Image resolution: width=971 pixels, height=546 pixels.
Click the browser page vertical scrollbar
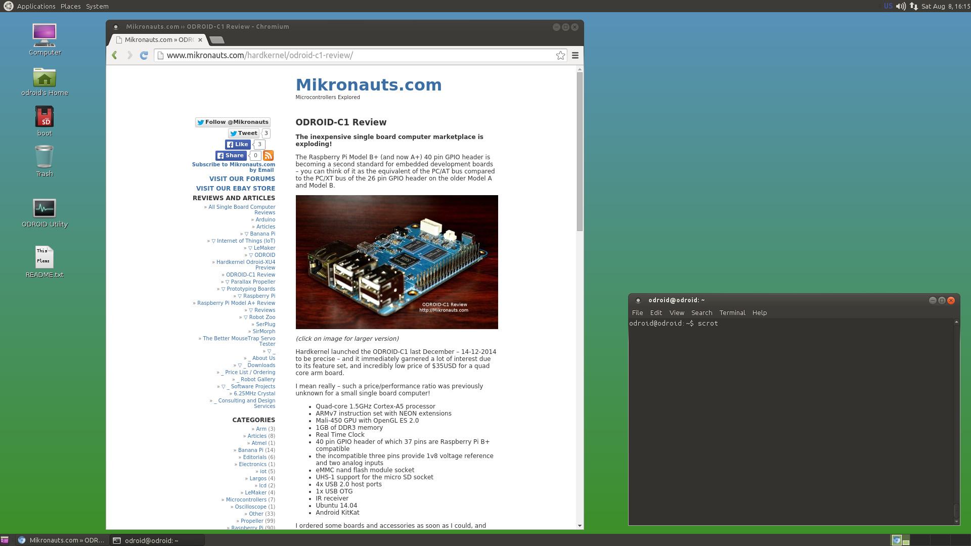[x=580, y=152]
